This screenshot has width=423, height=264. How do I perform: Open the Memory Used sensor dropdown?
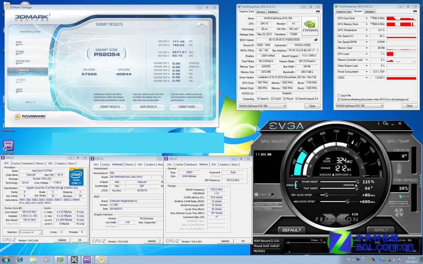click(x=367, y=48)
